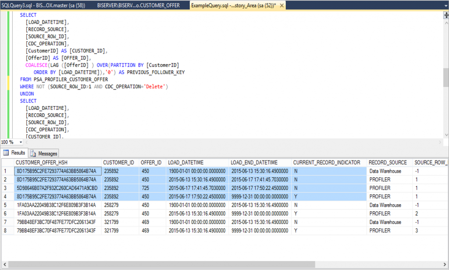
Task: Select result row number 5
Action: 8,205
